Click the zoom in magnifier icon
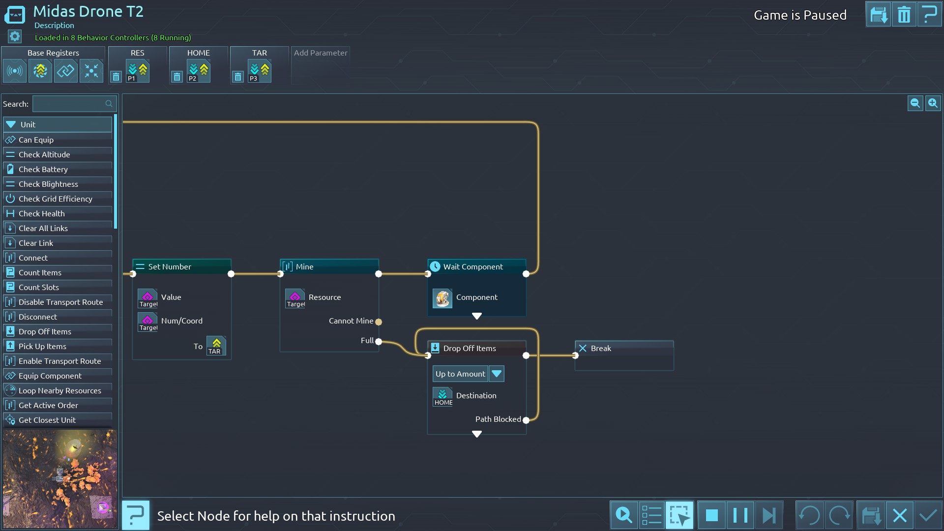 click(933, 103)
